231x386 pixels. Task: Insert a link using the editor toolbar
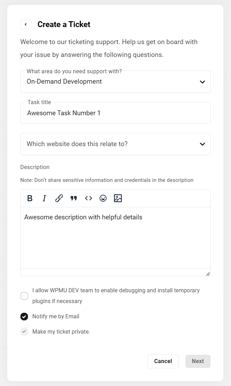(59, 198)
